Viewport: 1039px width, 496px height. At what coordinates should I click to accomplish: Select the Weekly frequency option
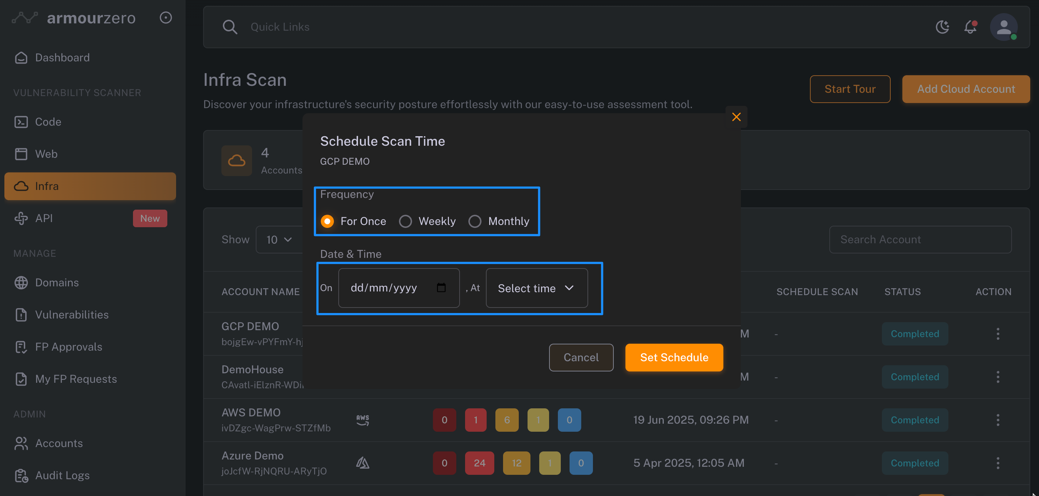point(405,221)
